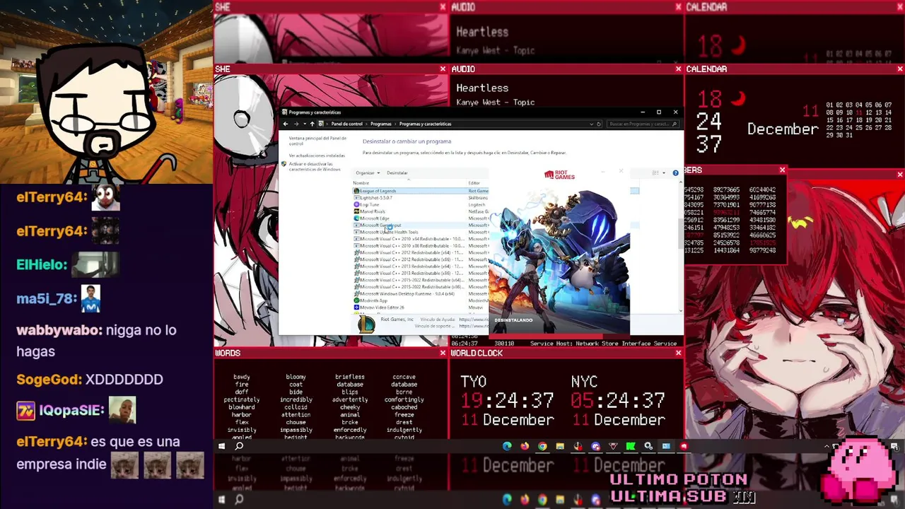Click SogeGod username in chat
The height and width of the screenshot is (509, 905).
(x=49, y=380)
